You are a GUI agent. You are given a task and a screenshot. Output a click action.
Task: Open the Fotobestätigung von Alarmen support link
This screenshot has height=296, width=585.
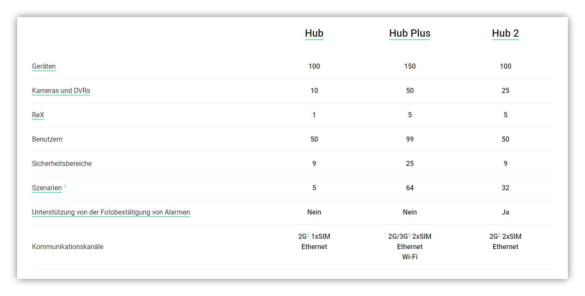click(x=111, y=212)
